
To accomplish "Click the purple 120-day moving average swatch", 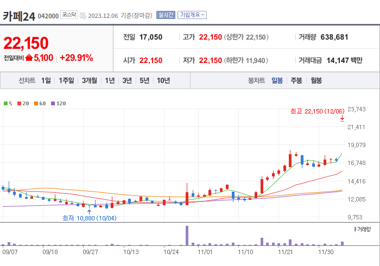I will pos(53,104).
